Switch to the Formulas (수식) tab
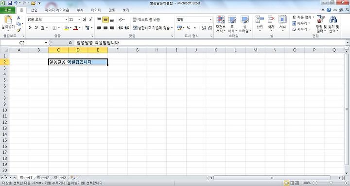This screenshot has height=186, width=350. tap(80, 10)
